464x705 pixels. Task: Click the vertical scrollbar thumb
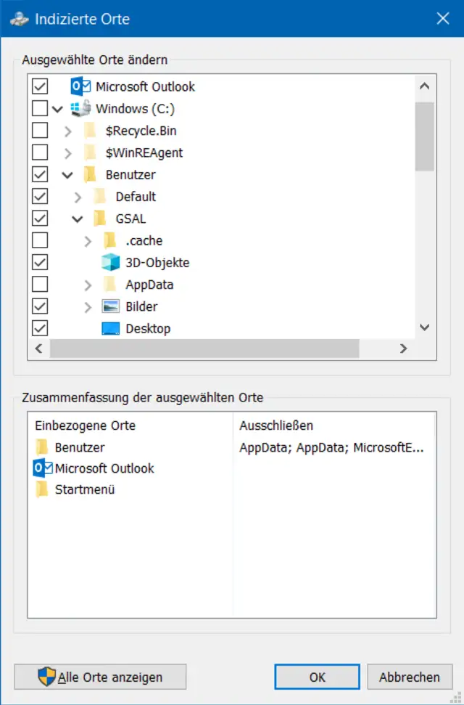click(424, 136)
